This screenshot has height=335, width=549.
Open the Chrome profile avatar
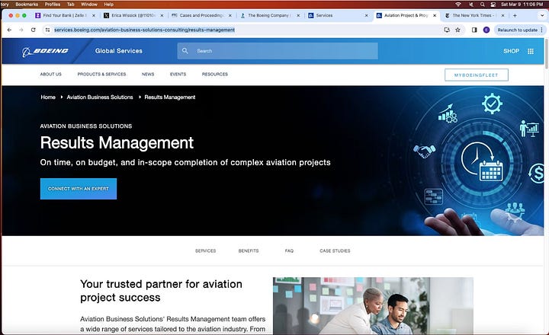tap(486, 30)
